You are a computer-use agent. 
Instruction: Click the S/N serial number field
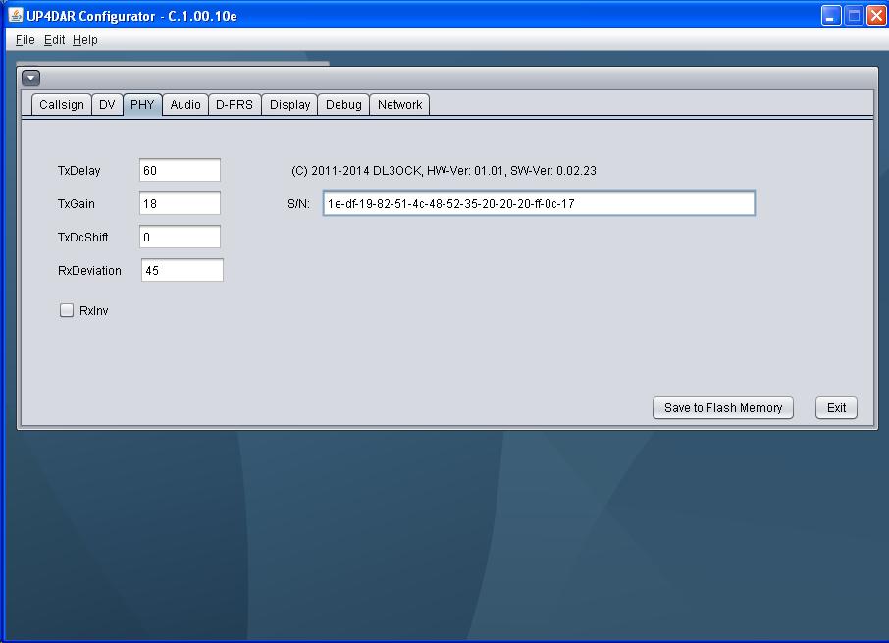(539, 203)
